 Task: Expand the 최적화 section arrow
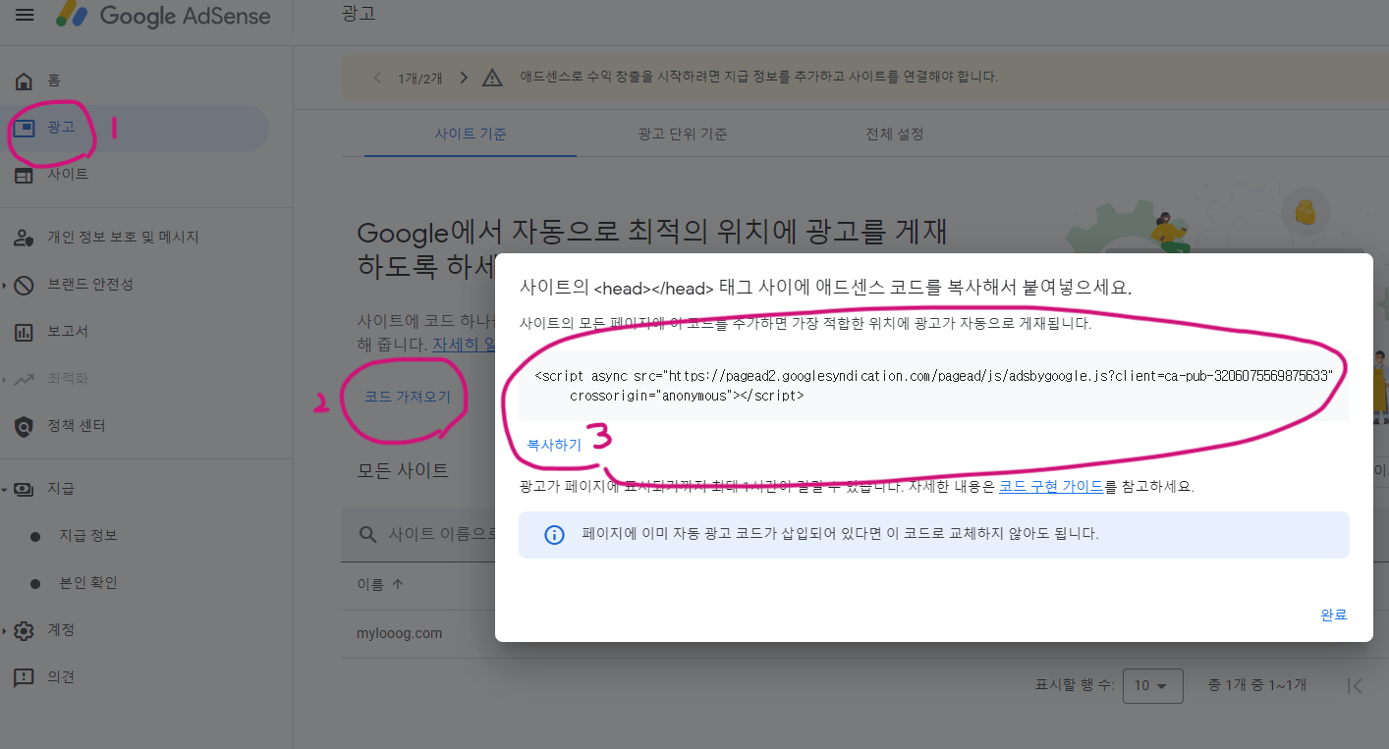(5, 379)
